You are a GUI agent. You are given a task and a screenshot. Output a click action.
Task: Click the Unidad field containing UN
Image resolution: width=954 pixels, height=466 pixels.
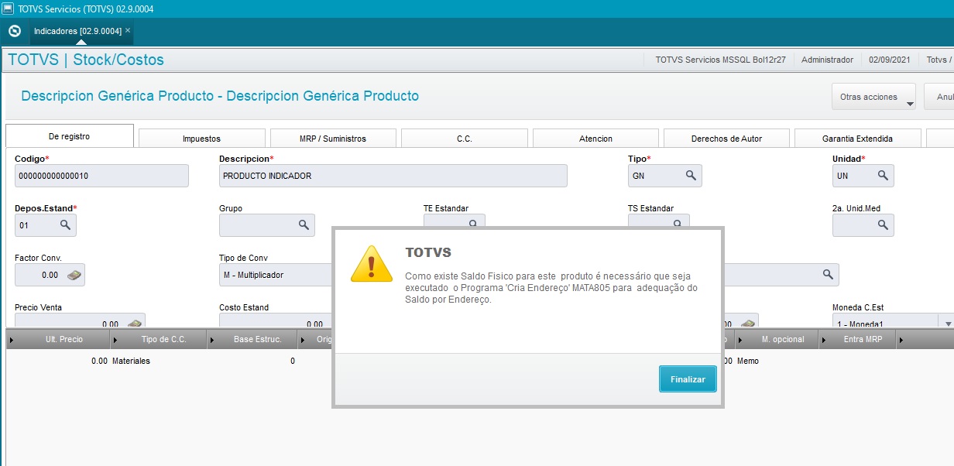coord(863,176)
